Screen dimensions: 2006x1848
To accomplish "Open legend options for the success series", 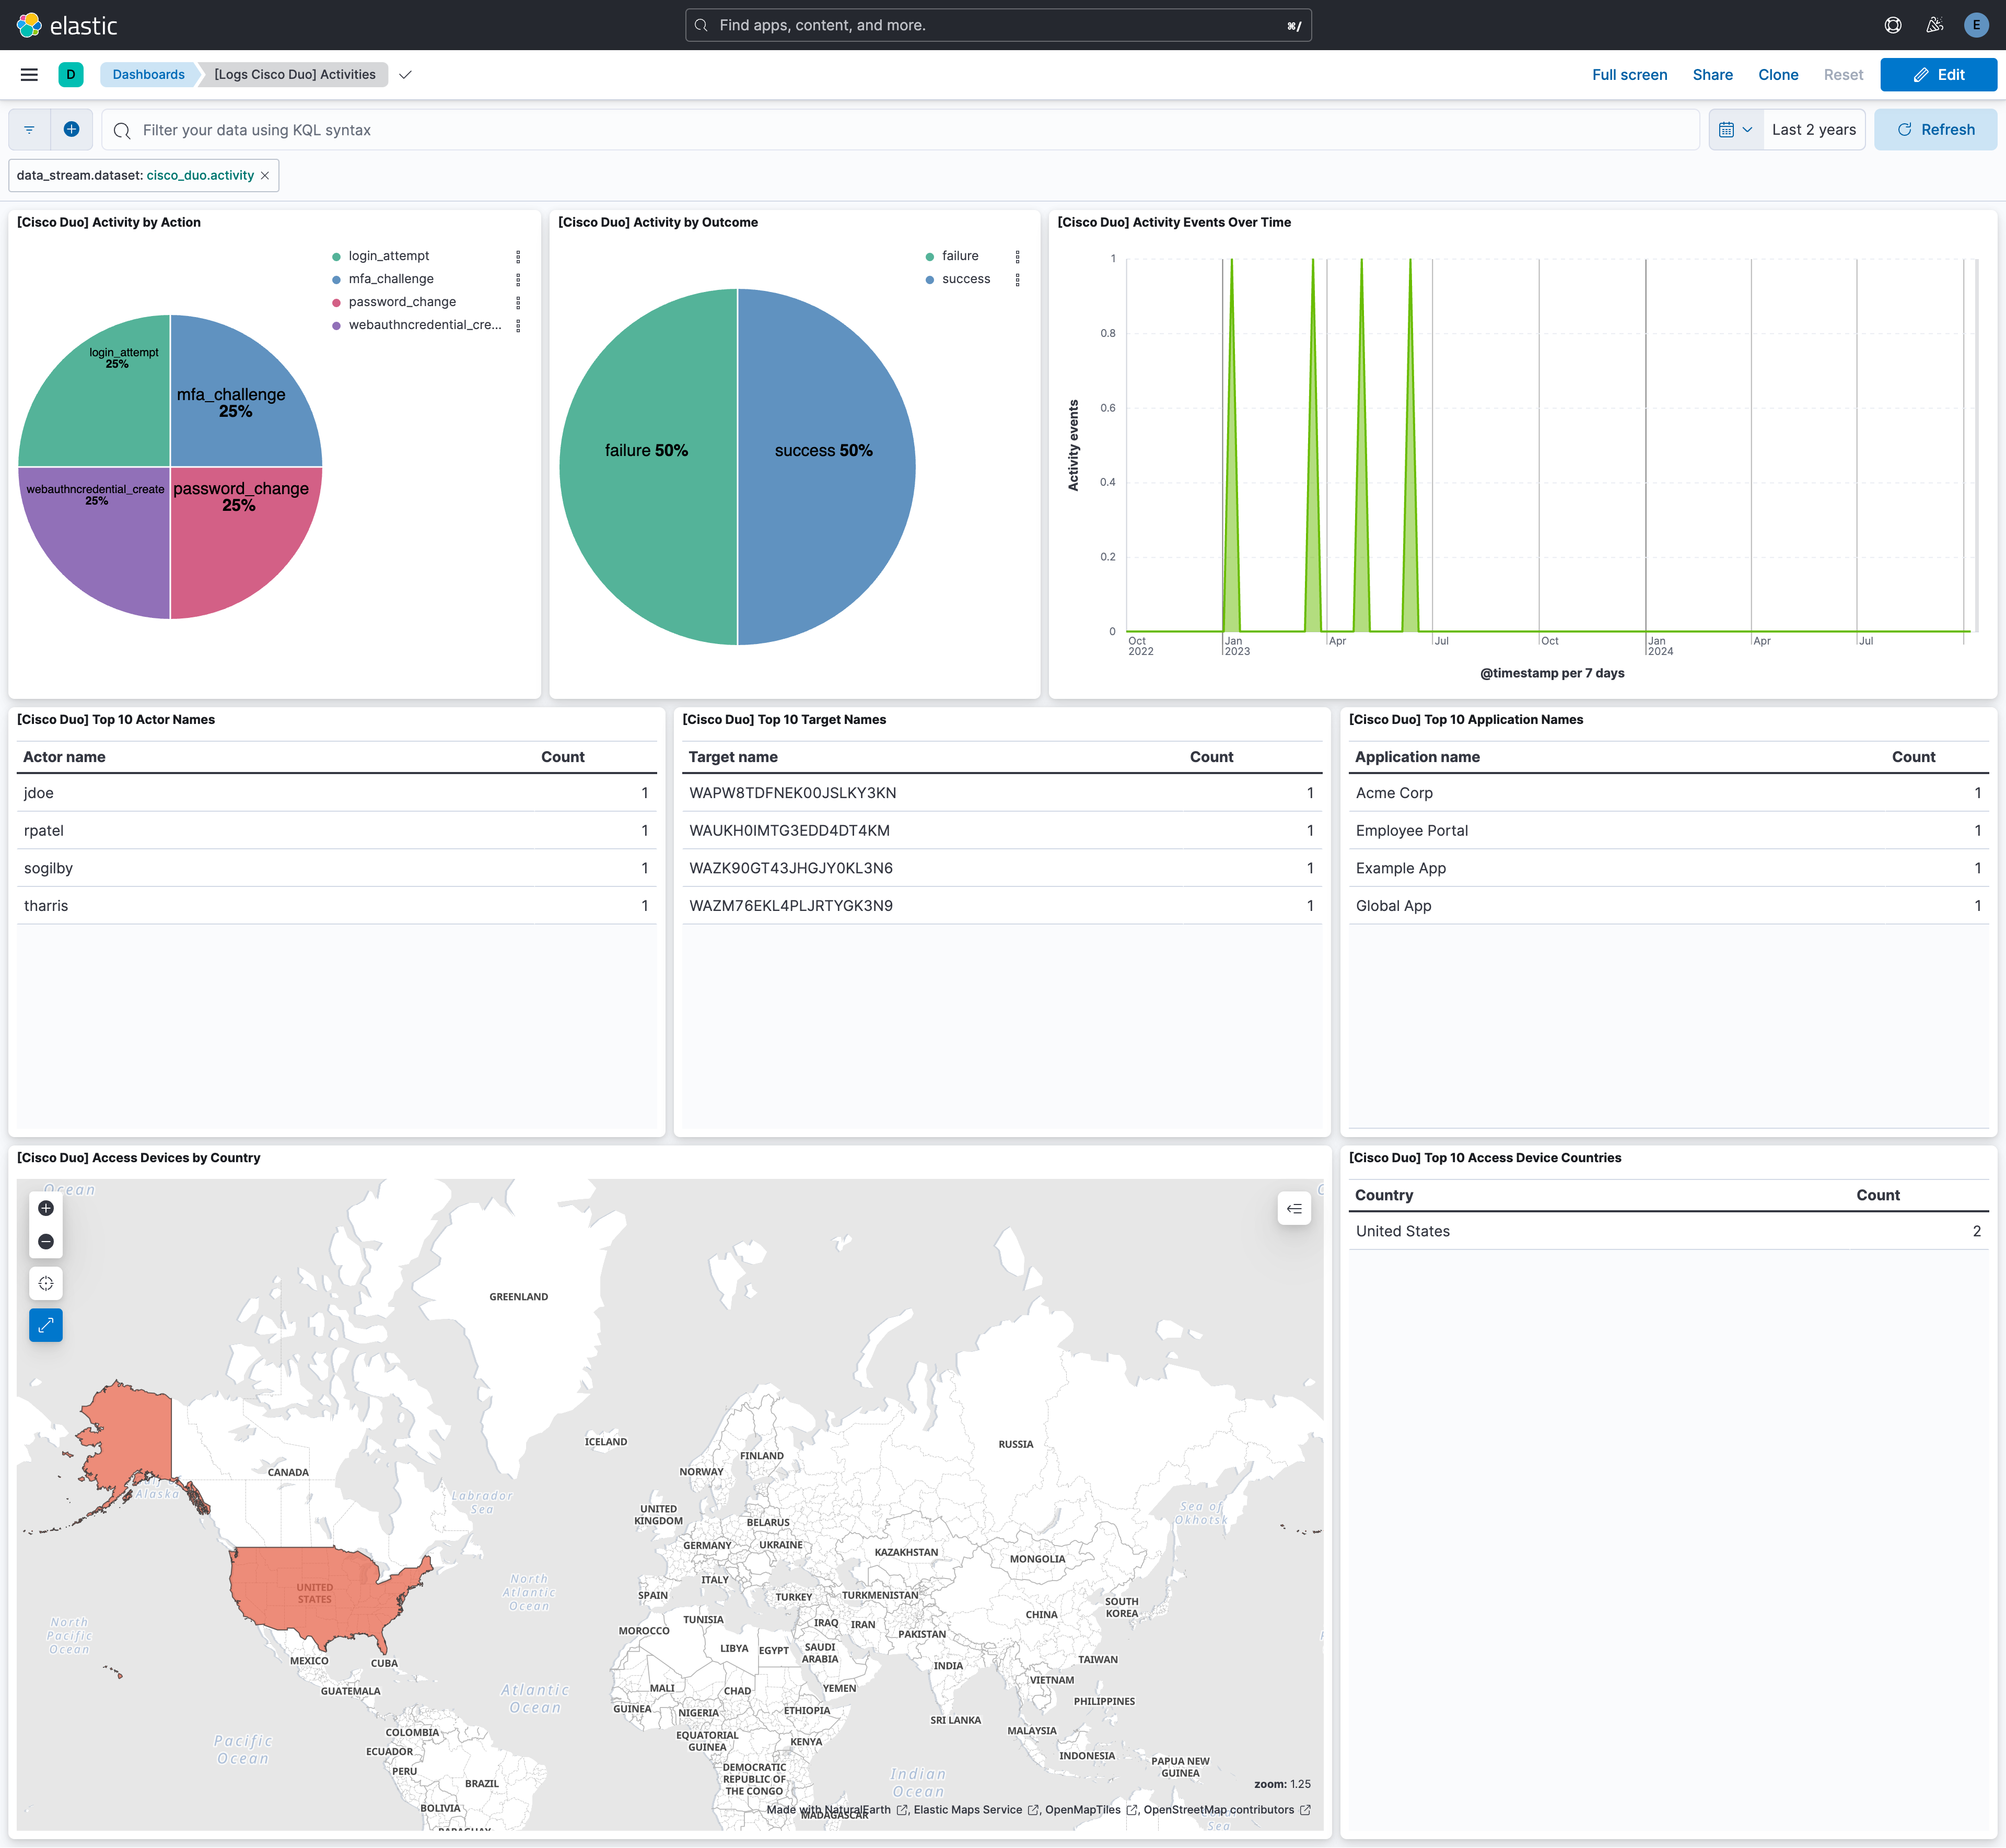I will pyautogui.click(x=1018, y=279).
